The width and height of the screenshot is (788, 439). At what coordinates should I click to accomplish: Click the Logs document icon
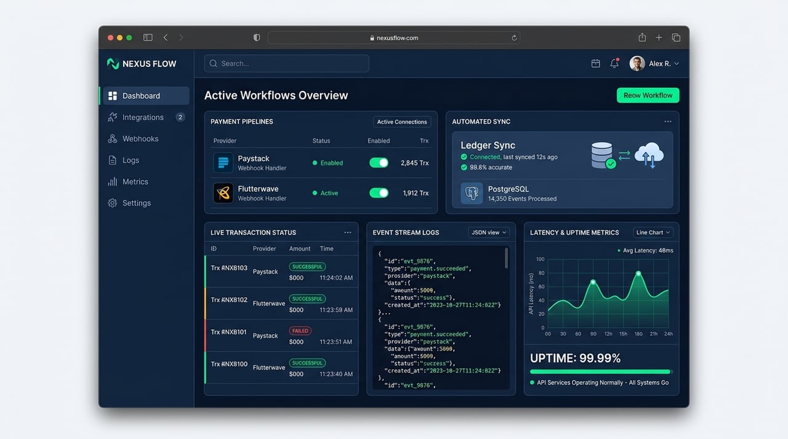tap(112, 160)
